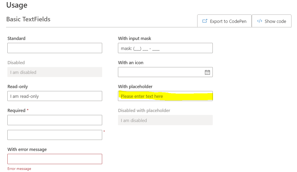297x172 pixels.
Task: Click the greyed-out 'Disabled' label
Action: 16,63
